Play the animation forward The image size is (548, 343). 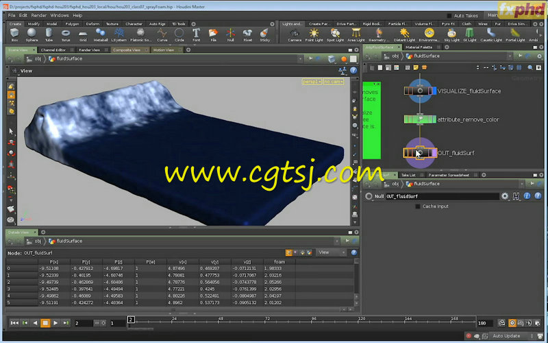pos(55,323)
